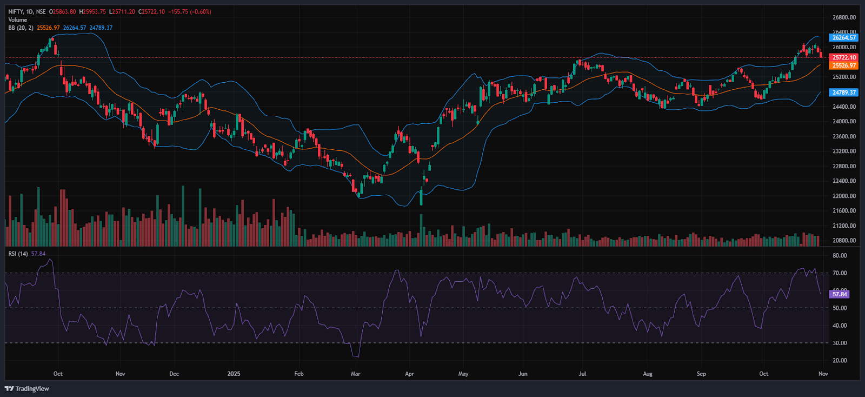Click the blue 24789.37 lower band tag
This screenshot has width=865, height=397.
[x=843, y=92]
